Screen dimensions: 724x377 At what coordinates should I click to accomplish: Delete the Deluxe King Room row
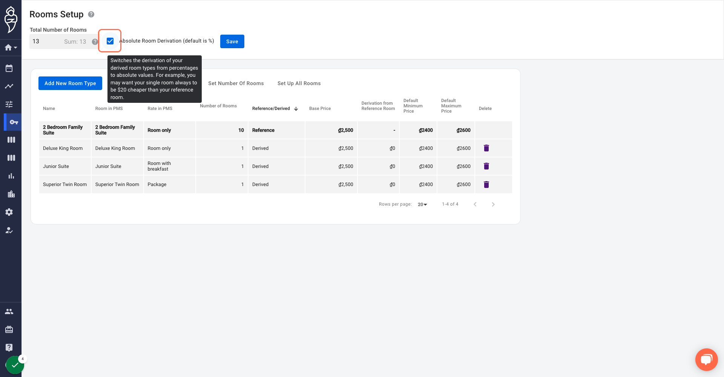[x=486, y=148]
